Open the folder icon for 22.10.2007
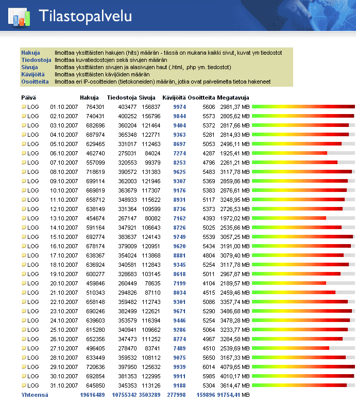The image size is (356, 402). coord(24,302)
